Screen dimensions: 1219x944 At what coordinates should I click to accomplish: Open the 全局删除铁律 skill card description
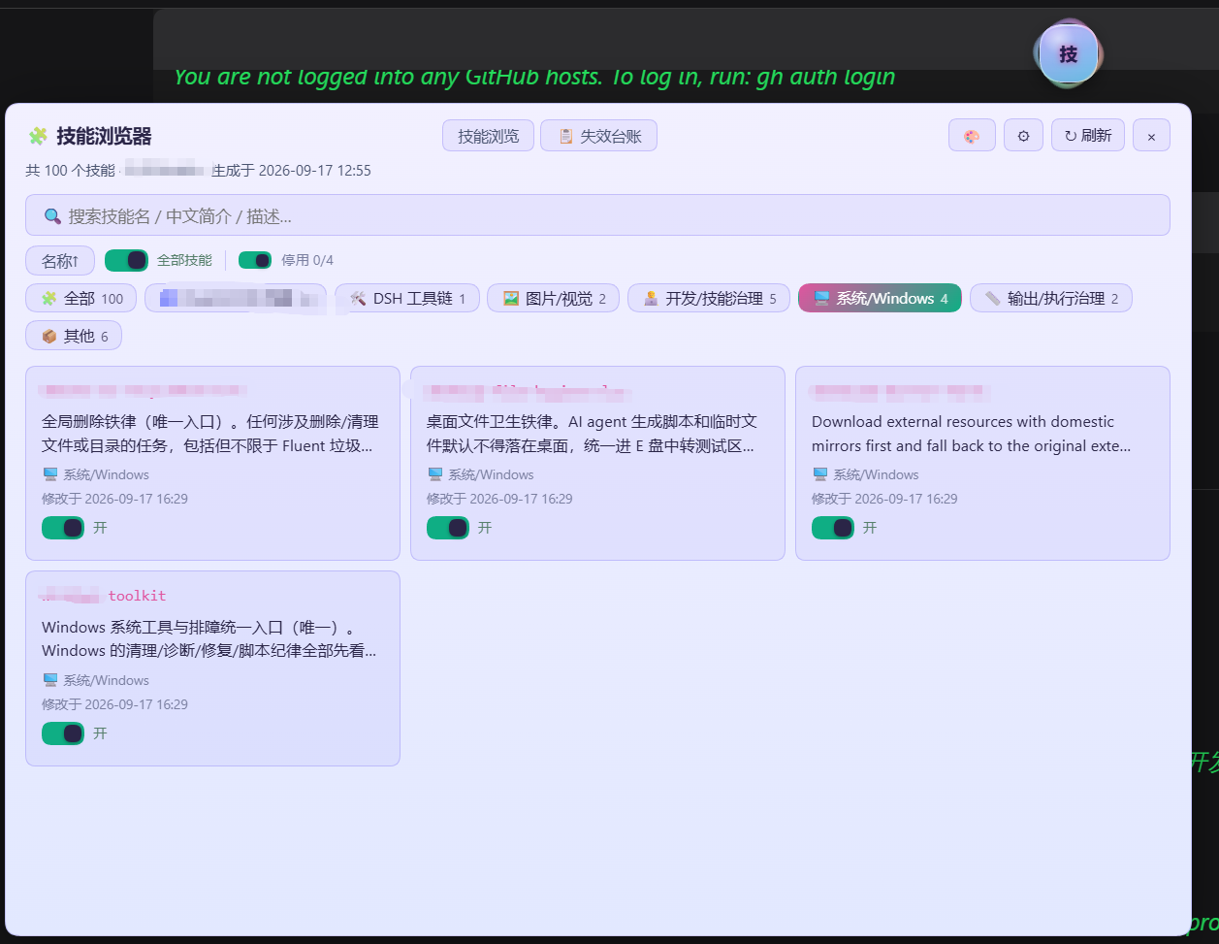click(x=210, y=434)
